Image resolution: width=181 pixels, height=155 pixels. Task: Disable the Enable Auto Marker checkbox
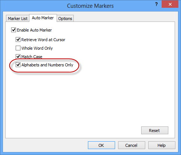click(13, 30)
